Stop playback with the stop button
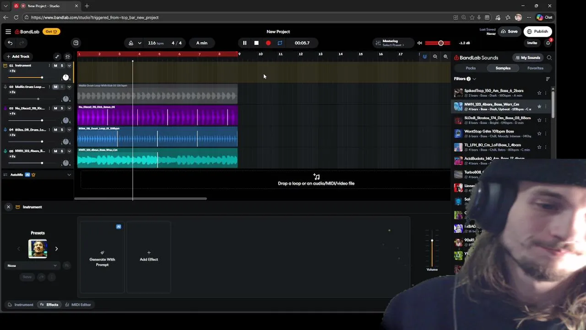The height and width of the screenshot is (330, 586). [256, 43]
